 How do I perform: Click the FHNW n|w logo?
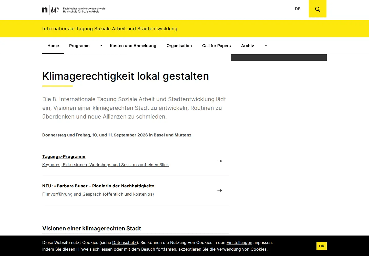click(50, 10)
